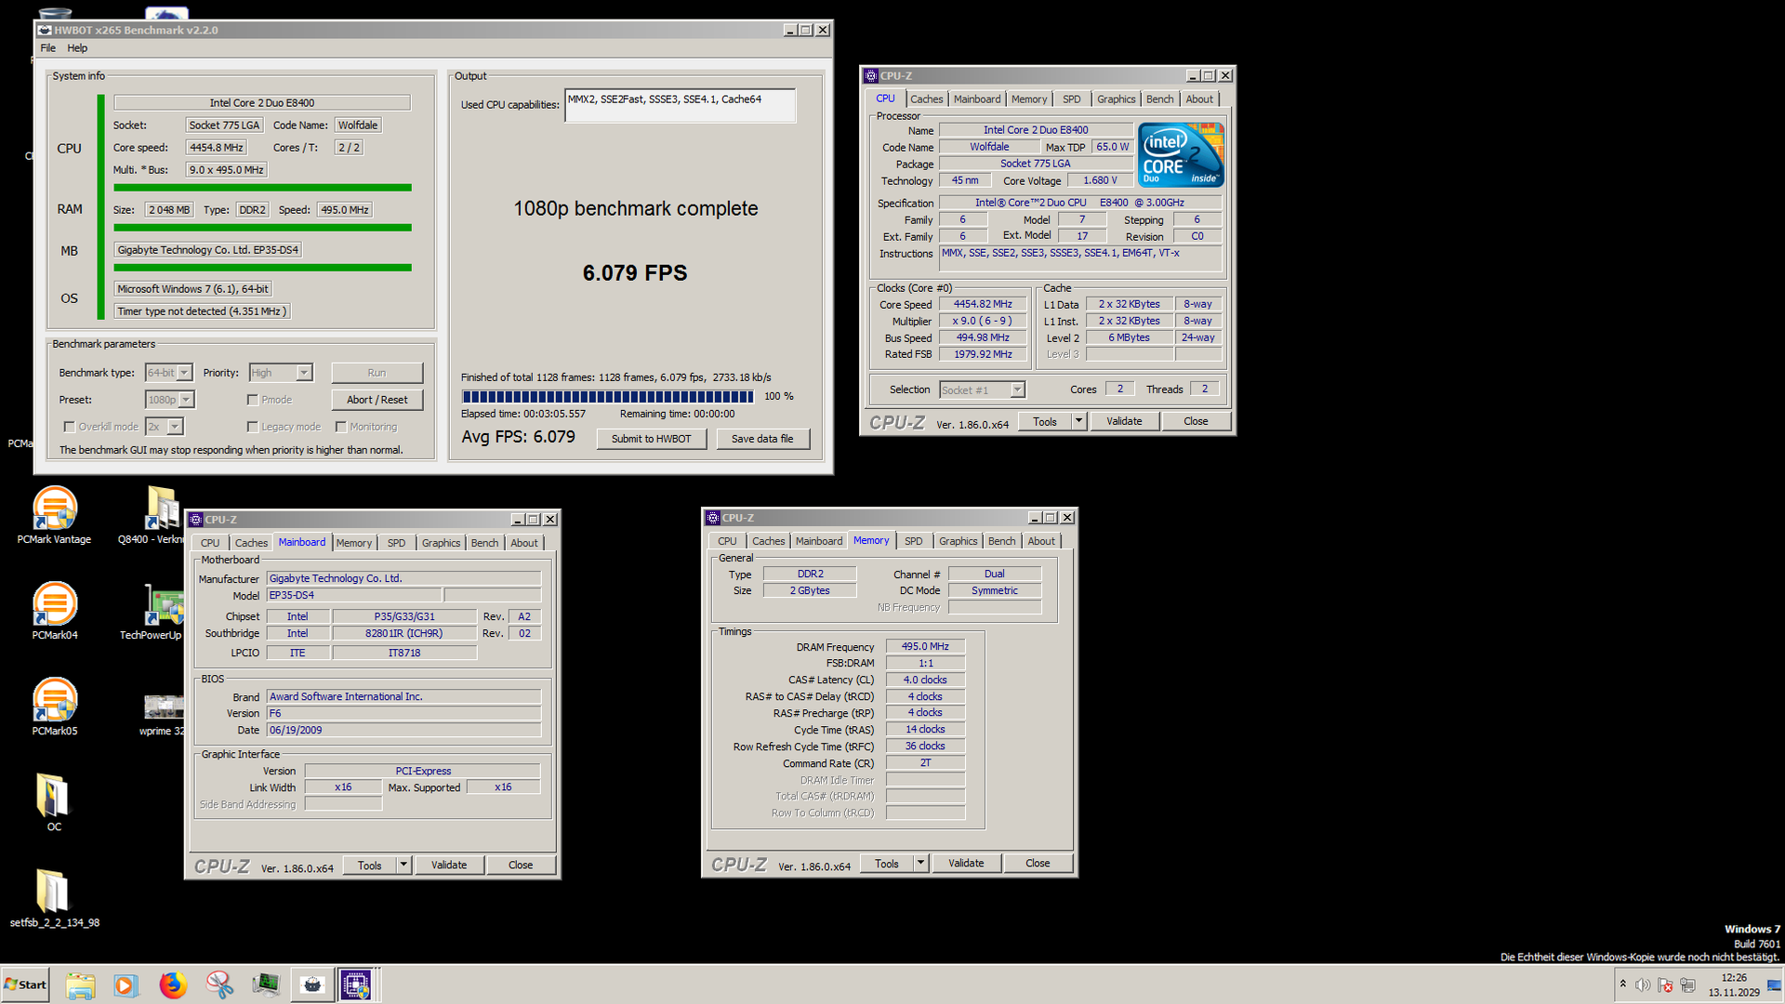The height and width of the screenshot is (1004, 1785).
Task: Open Bench tab in CPU-Z CPU window
Action: 1159,99
